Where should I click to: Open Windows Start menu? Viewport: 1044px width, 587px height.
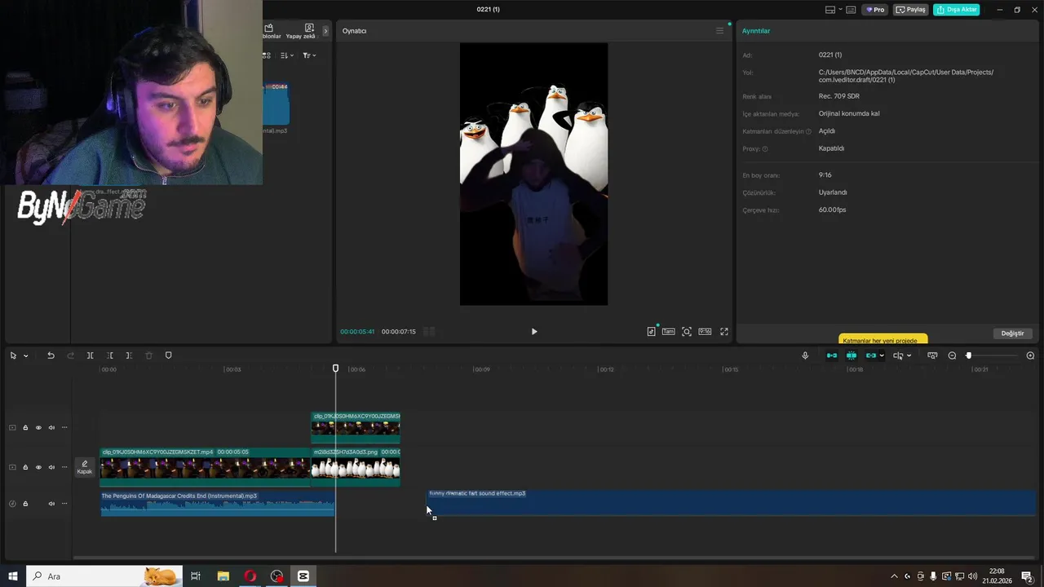click(12, 576)
